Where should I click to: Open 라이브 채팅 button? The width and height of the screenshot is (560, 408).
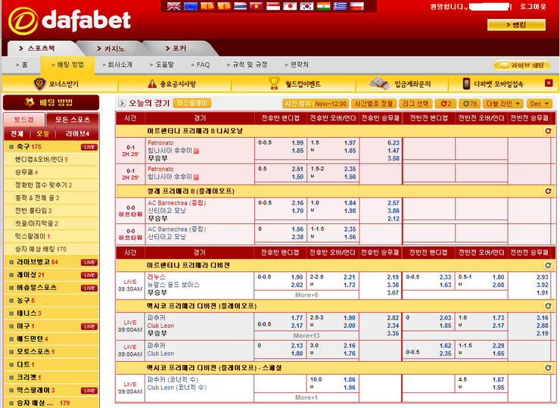(x=521, y=65)
